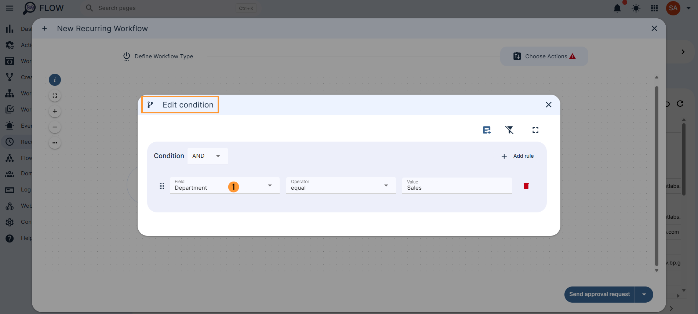Click the Search pages field

pos(171,8)
